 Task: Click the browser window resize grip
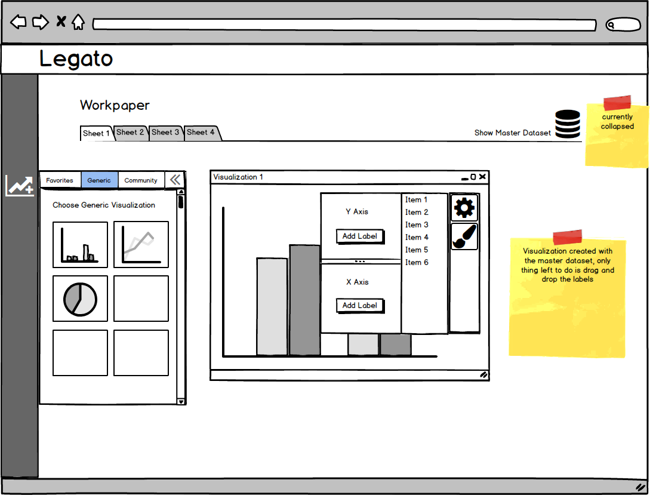(x=641, y=487)
